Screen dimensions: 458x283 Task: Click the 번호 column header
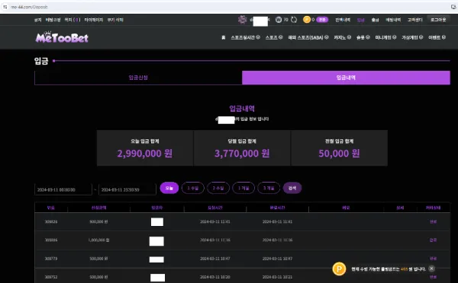pyautogui.click(x=51, y=208)
